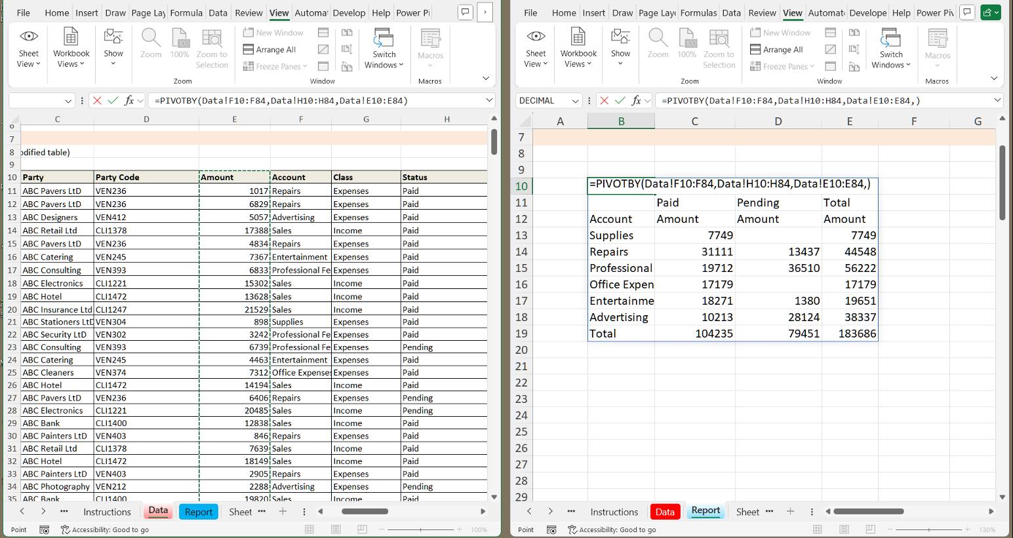This screenshot has height=538, width=1013.
Task: Open Accessibility status in left window
Action: 105,529
